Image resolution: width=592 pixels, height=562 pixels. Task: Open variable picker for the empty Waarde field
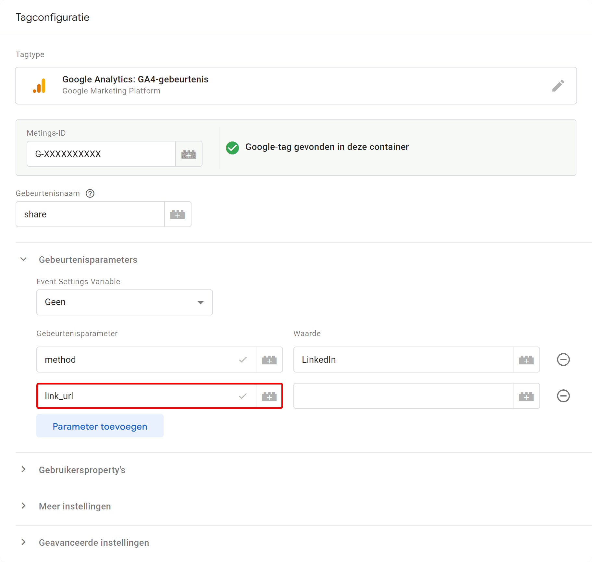point(526,396)
